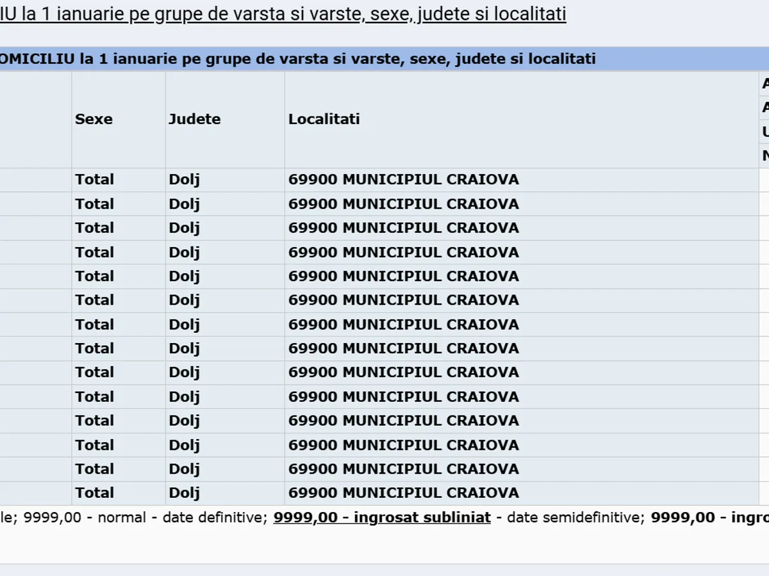Click the Total cell in the first row

pyautogui.click(x=94, y=180)
